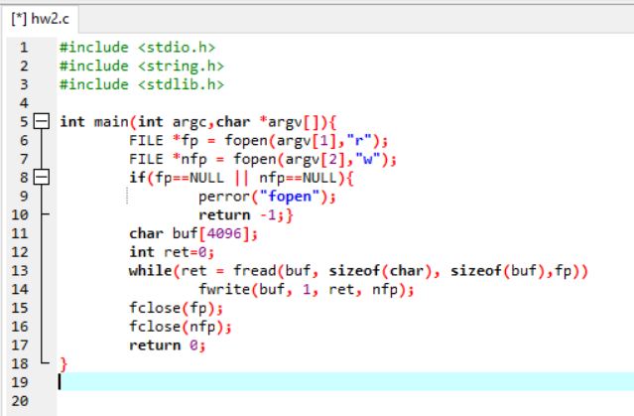Image resolution: width=634 pixels, height=416 pixels.
Task: Click the while fread loop line
Action: (358, 271)
